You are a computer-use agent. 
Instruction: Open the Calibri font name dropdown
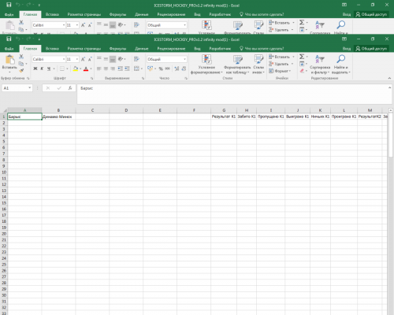64,59
